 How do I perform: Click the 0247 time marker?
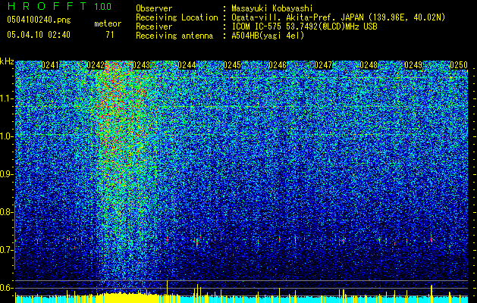tap(323, 65)
